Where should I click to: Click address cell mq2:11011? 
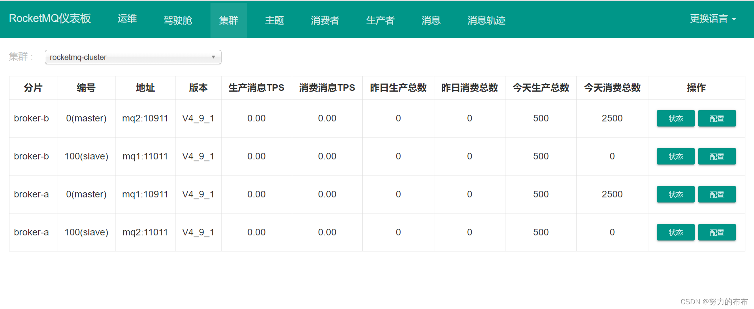145,232
